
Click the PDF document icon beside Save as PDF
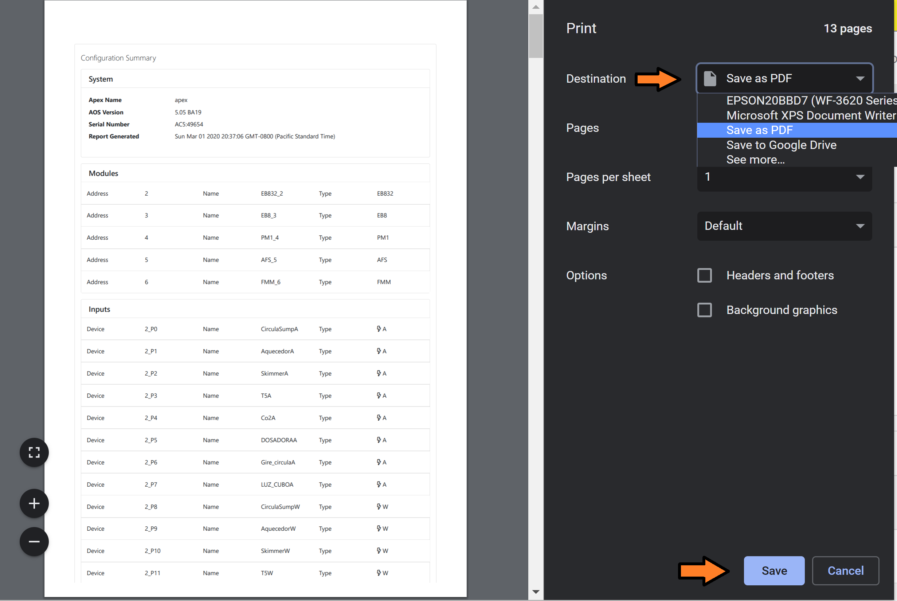click(710, 78)
